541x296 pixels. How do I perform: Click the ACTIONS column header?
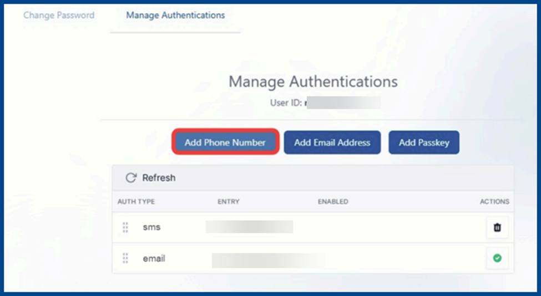(x=494, y=202)
